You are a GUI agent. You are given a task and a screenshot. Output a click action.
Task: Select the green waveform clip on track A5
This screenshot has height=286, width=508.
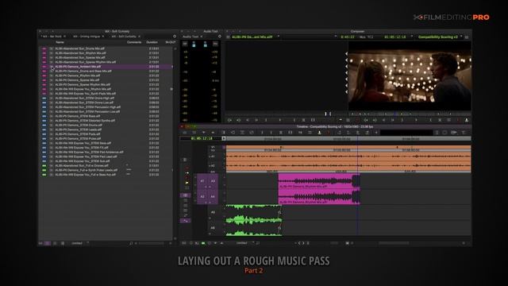pos(253,212)
